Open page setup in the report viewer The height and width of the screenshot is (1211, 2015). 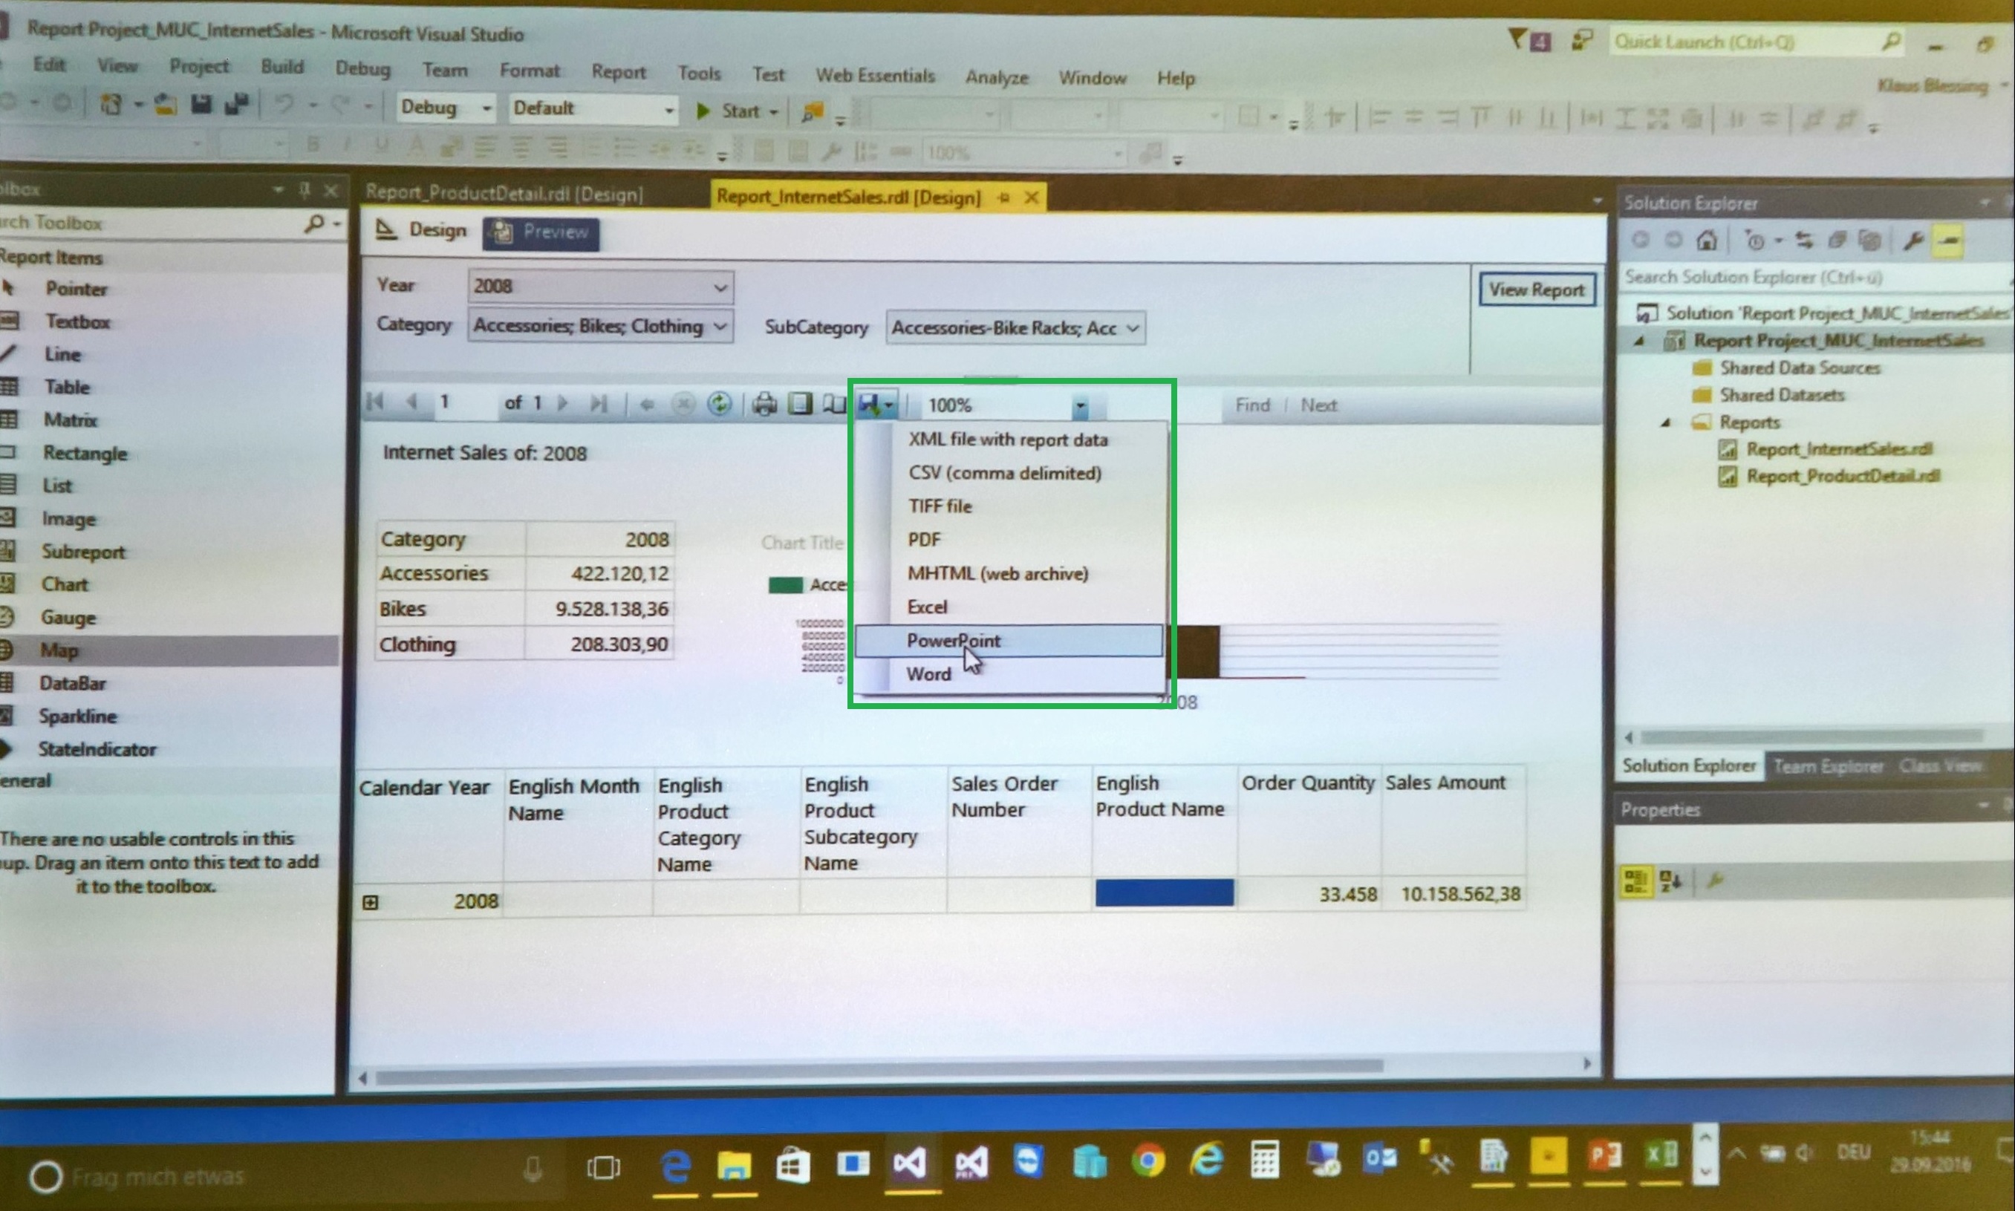pyautogui.click(x=834, y=403)
